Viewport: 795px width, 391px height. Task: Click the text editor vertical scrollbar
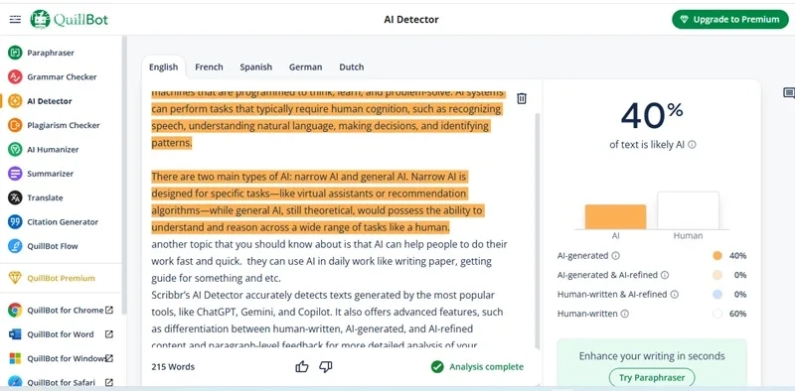click(x=538, y=231)
